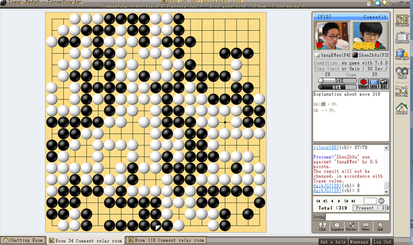Click the Greeting button beside the chat field
This screenshot has width=413, height=245.
click(x=319, y=217)
